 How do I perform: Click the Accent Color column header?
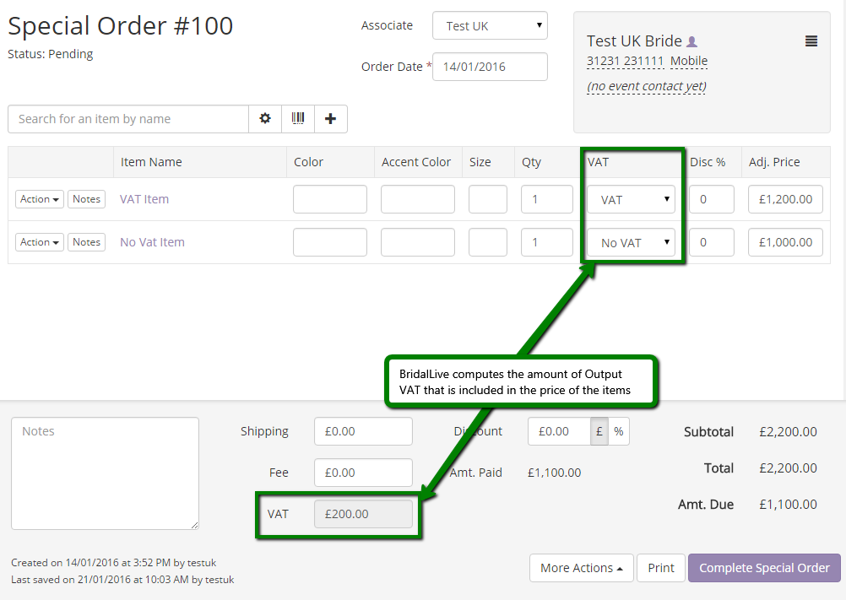pos(416,162)
